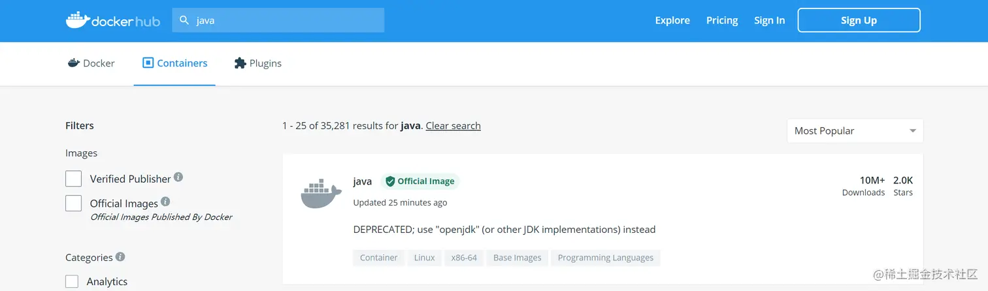The height and width of the screenshot is (291, 988).
Task: Click the Base Images tag chip
Action: 517,258
